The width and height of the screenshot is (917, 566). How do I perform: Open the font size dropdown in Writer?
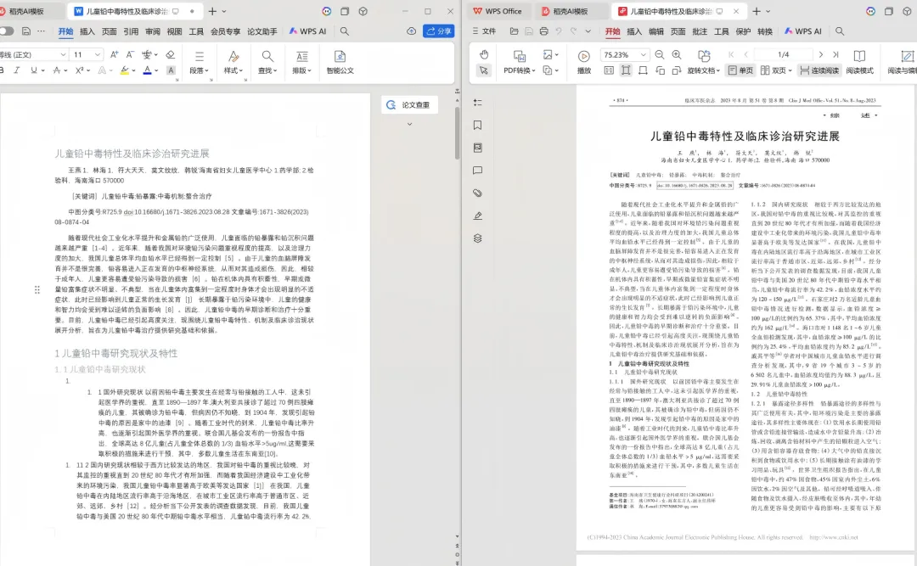[98, 54]
